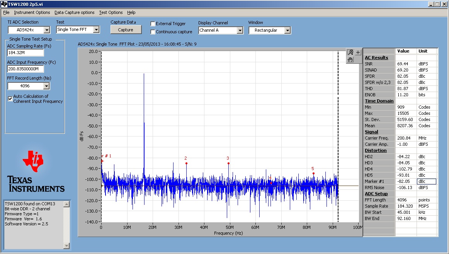Click 'TSW1200 found on COM13' log line
The height and width of the screenshot is (254, 449).
tap(30, 204)
